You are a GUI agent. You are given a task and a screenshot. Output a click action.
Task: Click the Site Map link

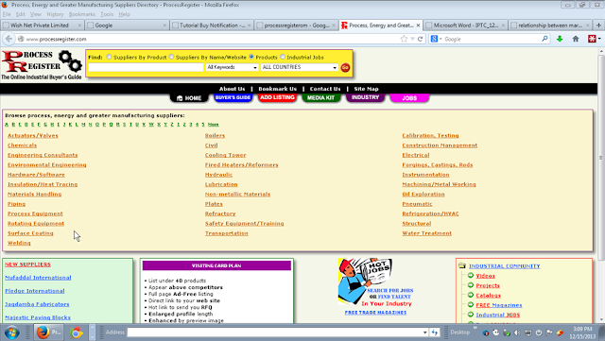(x=366, y=89)
